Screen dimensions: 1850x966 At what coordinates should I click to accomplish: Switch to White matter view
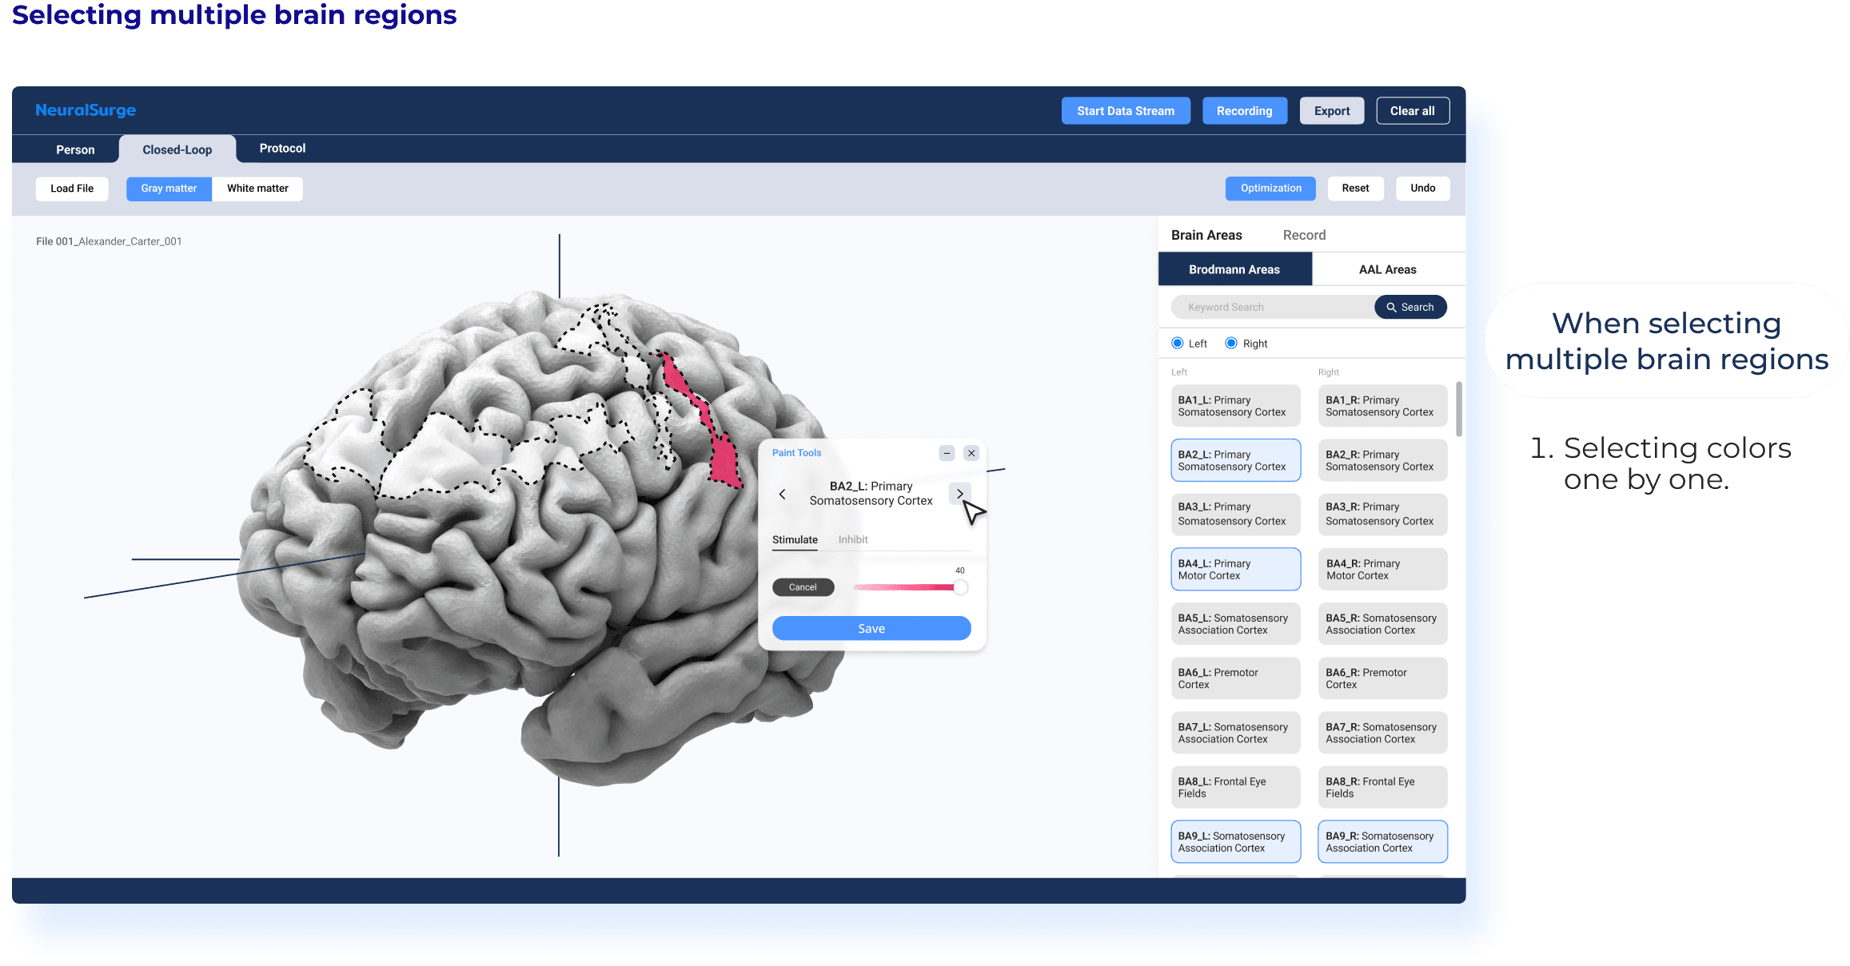[x=257, y=189]
